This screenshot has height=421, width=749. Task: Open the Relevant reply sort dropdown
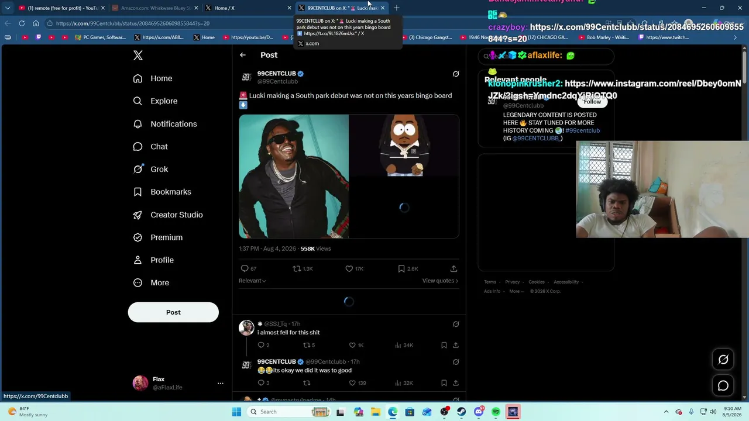pyautogui.click(x=252, y=281)
